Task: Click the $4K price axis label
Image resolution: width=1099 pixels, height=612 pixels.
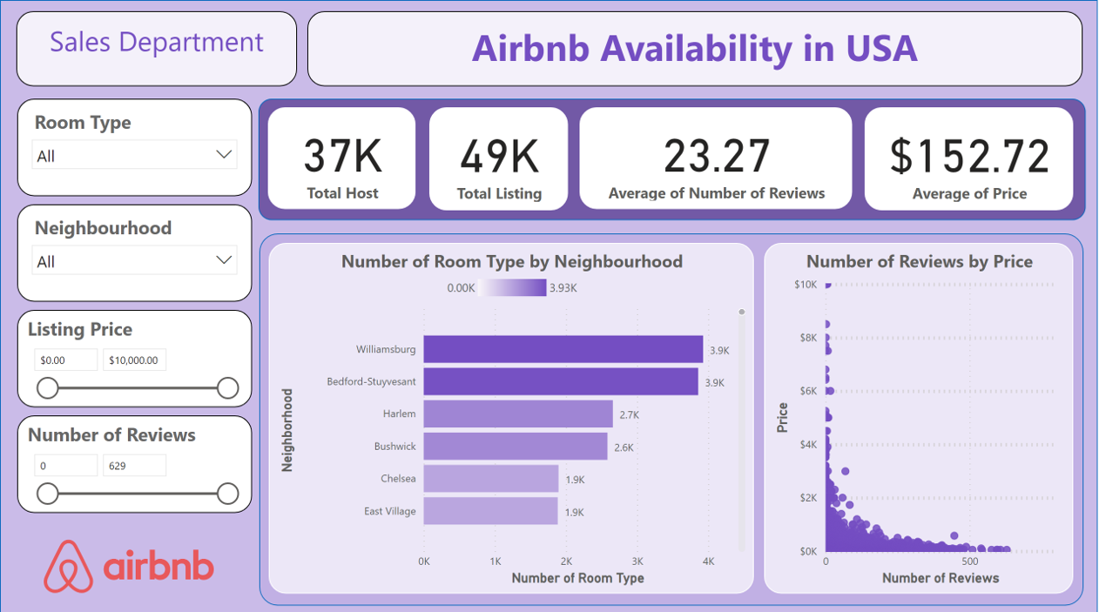Action: [x=808, y=445]
